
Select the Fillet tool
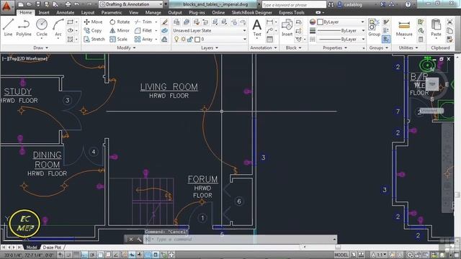143,30
